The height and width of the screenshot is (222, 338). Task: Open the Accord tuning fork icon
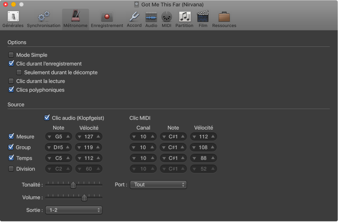point(134,17)
